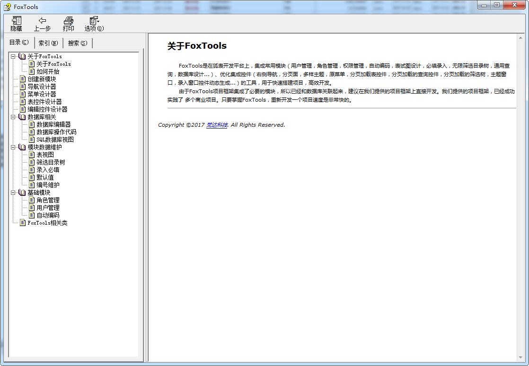Open the 角色管理 topic
The width and height of the screenshot is (529, 366).
[x=48, y=200]
